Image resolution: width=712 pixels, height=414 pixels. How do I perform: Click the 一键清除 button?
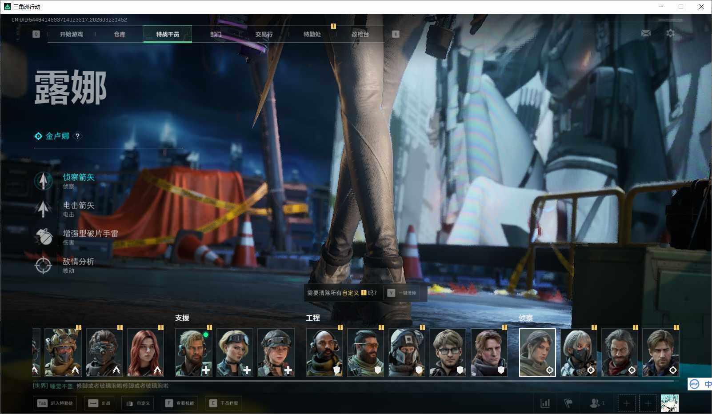click(402, 293)
